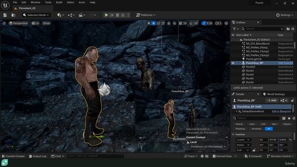Toggle Details favorites star icon
297x167 pixels.
coord(289,118)
